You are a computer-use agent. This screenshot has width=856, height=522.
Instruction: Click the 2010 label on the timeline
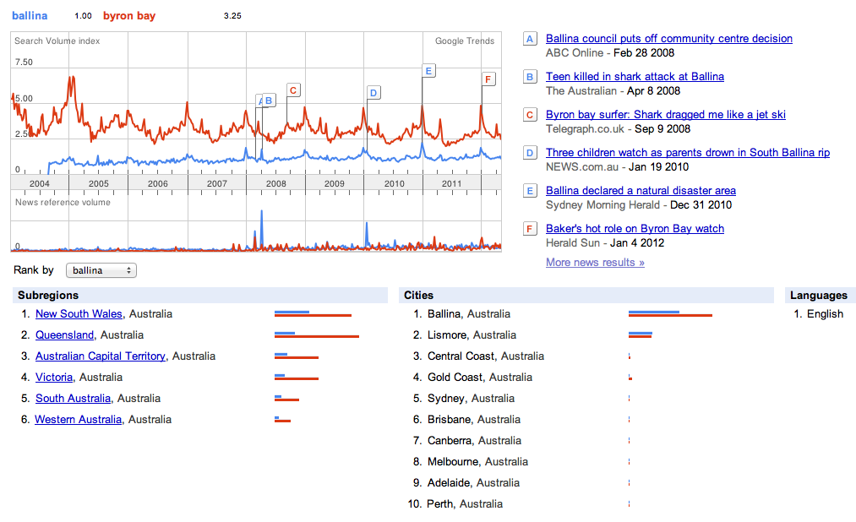tap(394, 184)
